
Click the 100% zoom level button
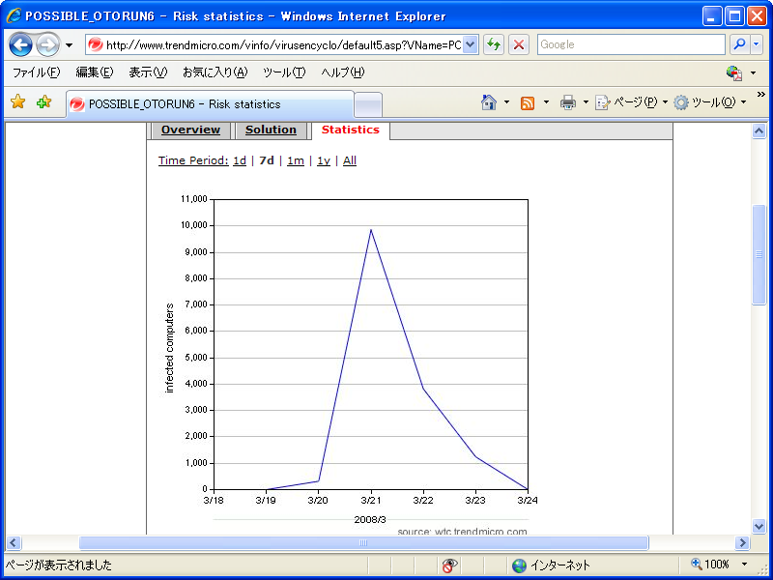coord(710,565)
